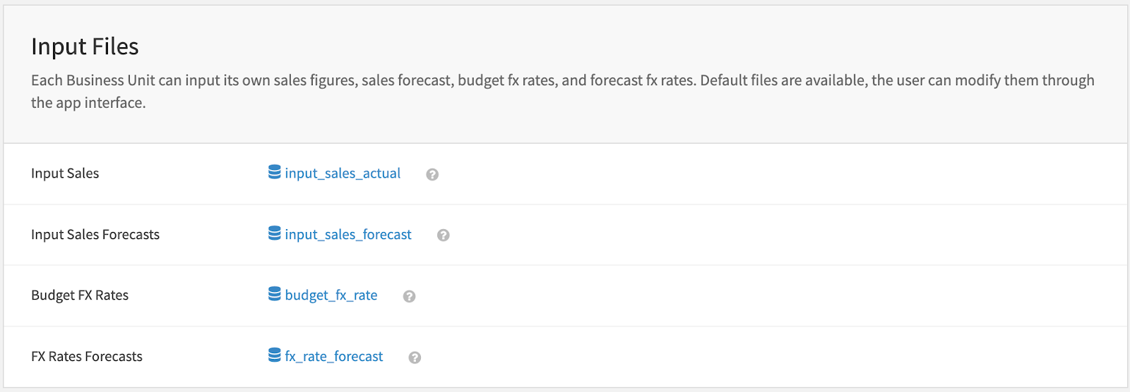Go to the fx_rate_forecast dataset

[334, 357]
